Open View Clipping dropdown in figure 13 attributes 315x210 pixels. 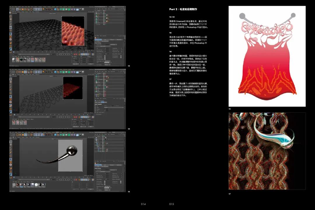(107, 65)
